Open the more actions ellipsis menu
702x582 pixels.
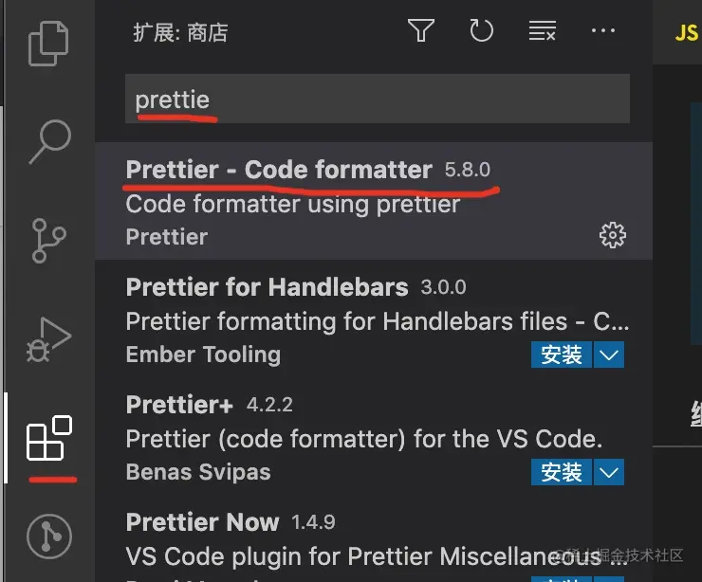coord(603,31)
